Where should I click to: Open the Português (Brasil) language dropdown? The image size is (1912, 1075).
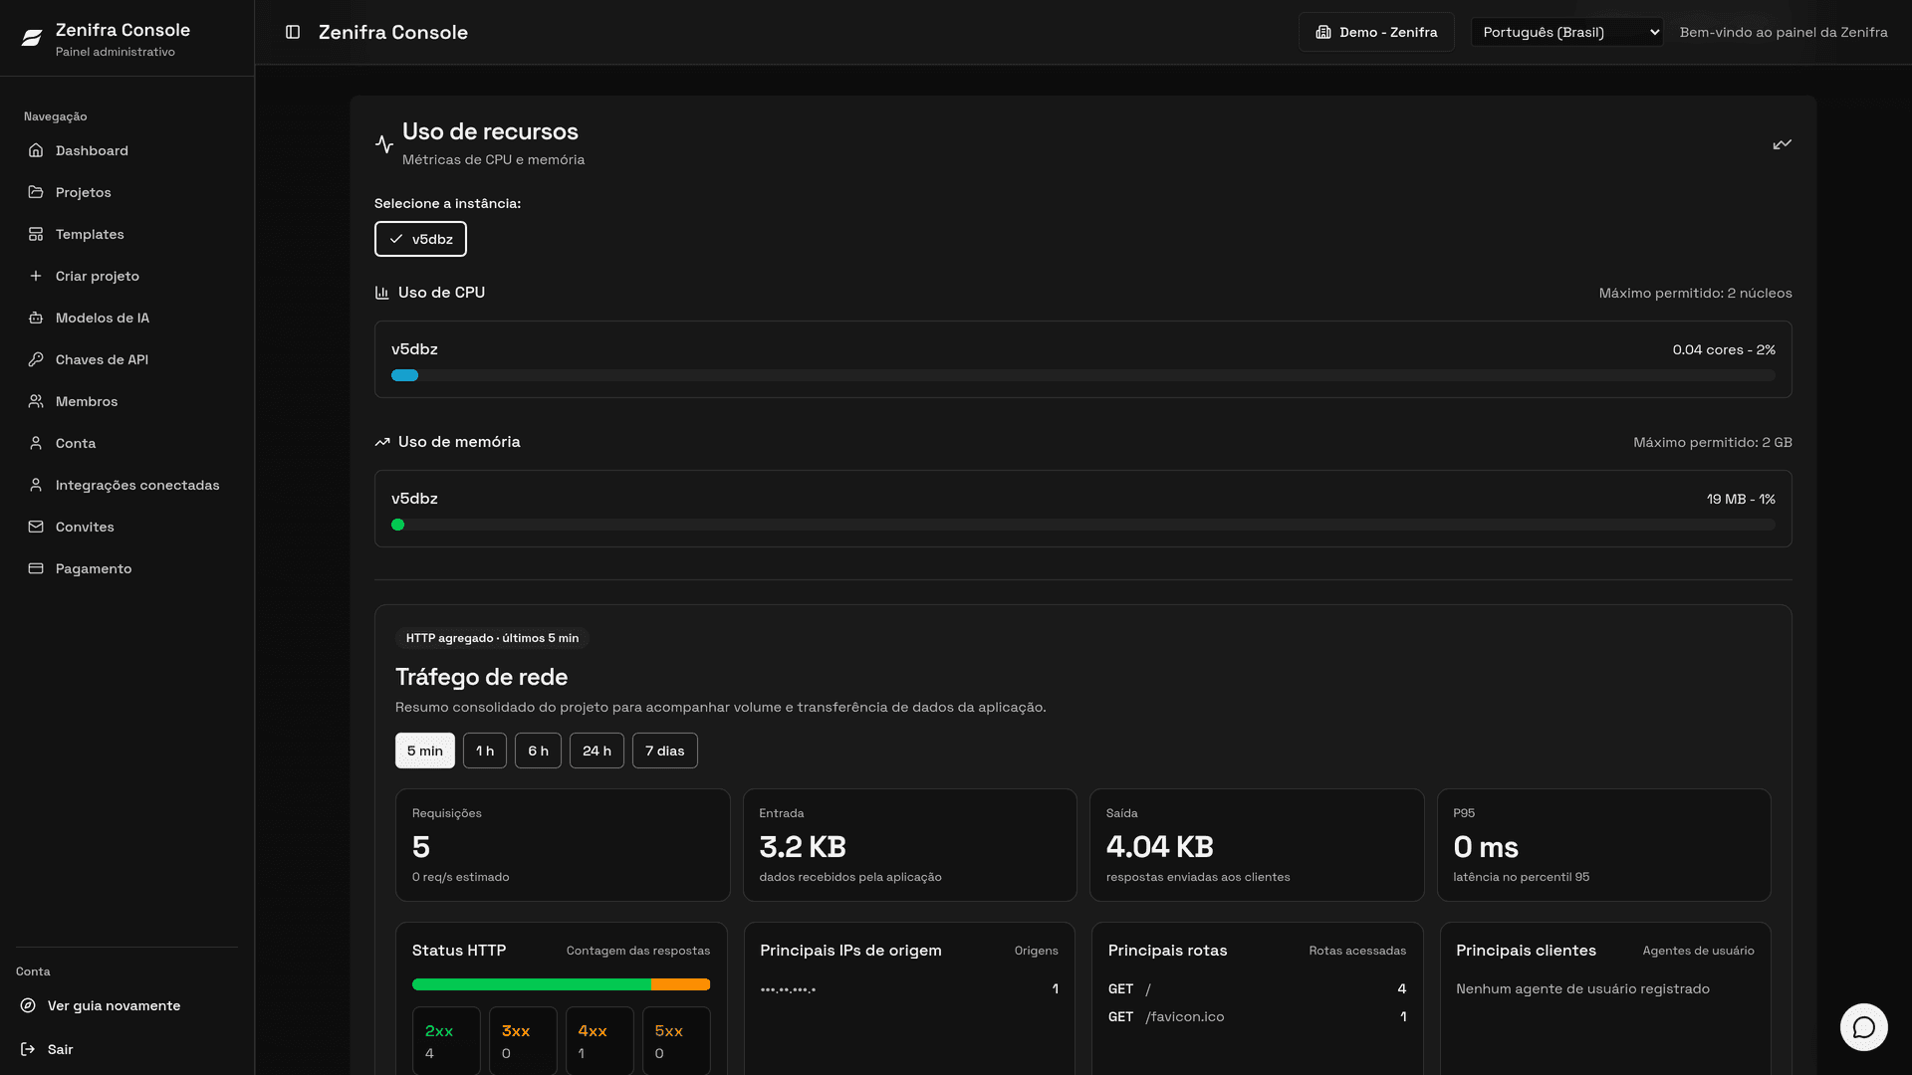point(1567,32)
